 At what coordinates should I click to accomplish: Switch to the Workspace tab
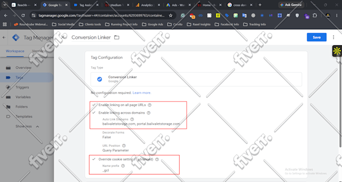[15, 51]
